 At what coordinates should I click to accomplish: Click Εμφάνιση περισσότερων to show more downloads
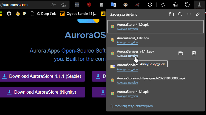pyautogui.click(x=132, y=106)
